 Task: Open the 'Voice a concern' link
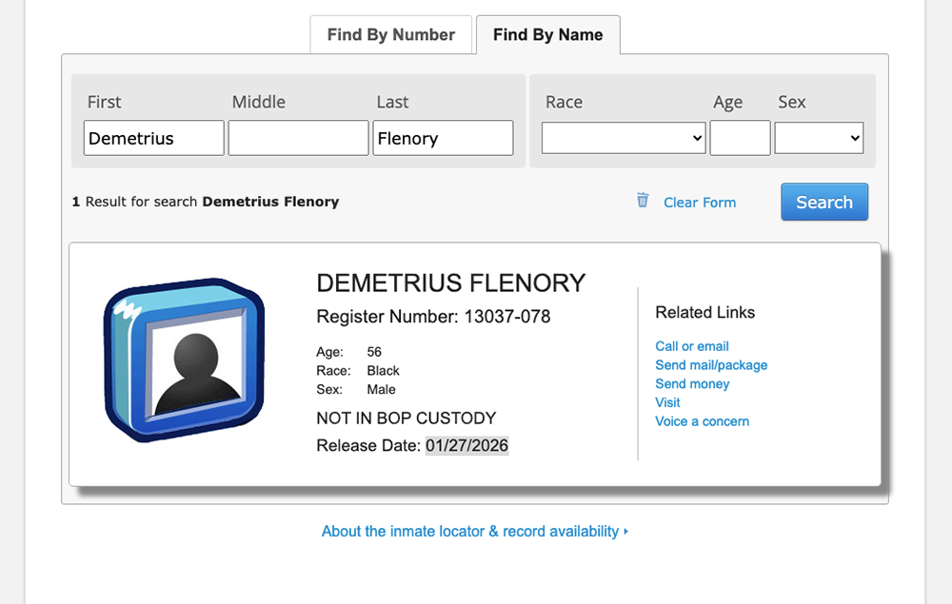[702, 421]
